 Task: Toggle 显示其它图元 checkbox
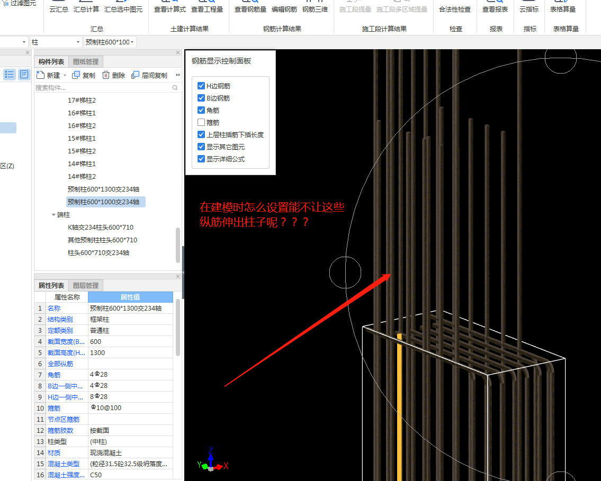coord(201,147)
